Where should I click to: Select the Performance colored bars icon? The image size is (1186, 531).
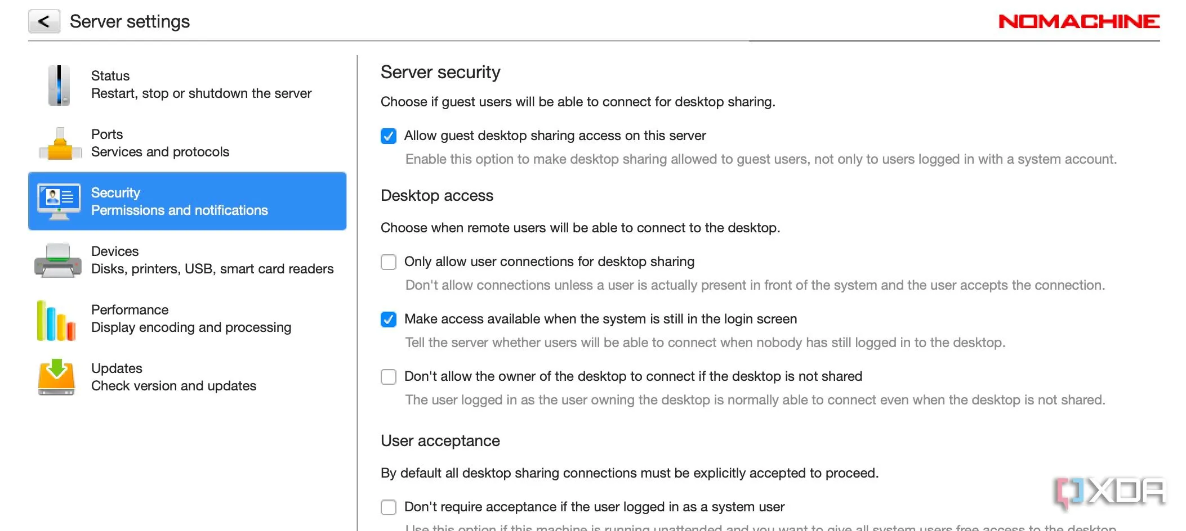click(x=56, y=321)
